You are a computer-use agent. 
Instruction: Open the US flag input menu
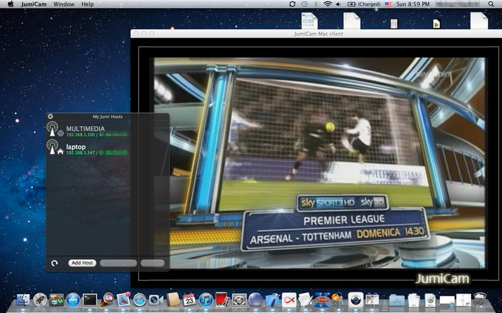click(x=388, y=4)
